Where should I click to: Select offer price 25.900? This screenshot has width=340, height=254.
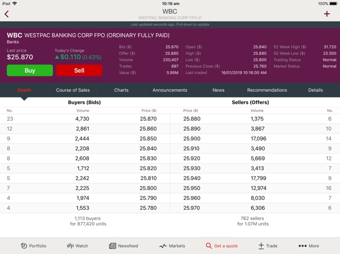(192, 139)
